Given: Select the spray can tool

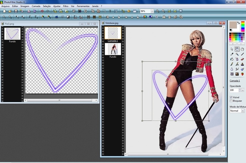Looking at the screenshot, I should [237, 59].
